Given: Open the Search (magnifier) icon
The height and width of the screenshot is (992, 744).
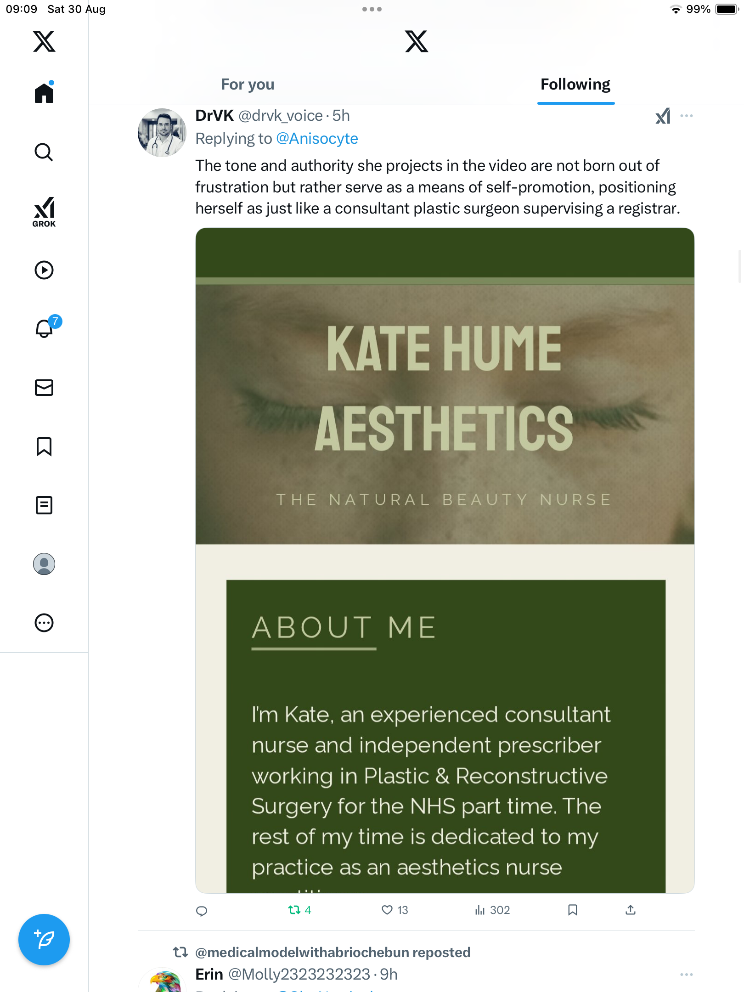Looking at the screenshot, I should point(44,152).
